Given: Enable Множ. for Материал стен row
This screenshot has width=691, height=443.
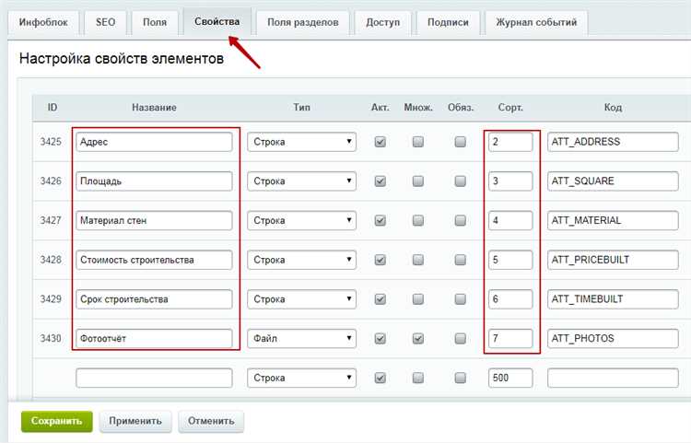Looking at the screenshot, I should [417, 220].
